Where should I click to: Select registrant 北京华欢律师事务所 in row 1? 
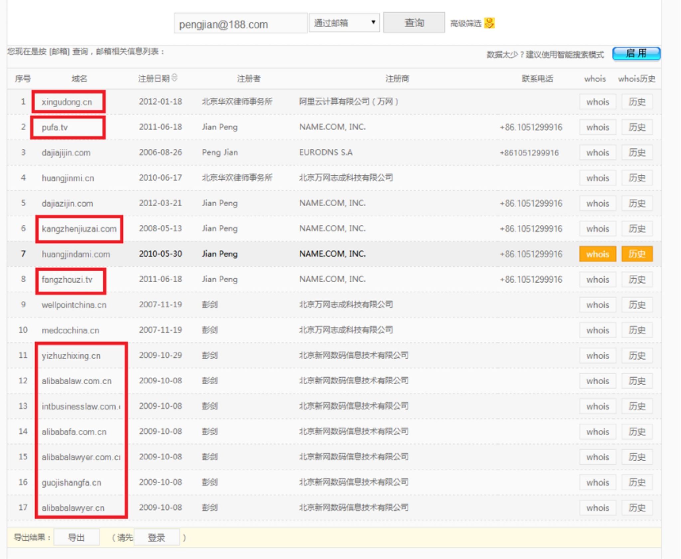237,102
